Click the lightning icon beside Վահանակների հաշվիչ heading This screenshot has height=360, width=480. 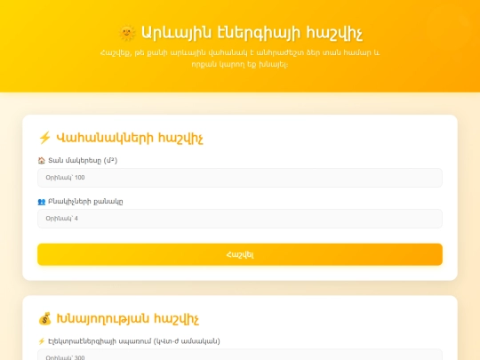click(x=44, y=138)
